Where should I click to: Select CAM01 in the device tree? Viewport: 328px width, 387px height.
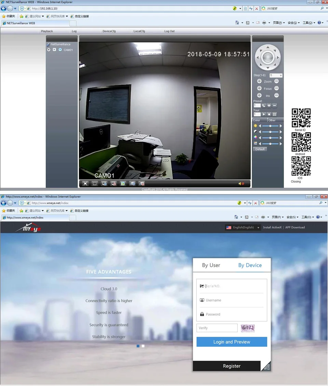pyautogui.click(x=68, y=50)
